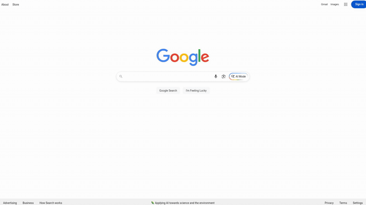
Task: Sign in with the blue button
Action: (x=359, y=5)
